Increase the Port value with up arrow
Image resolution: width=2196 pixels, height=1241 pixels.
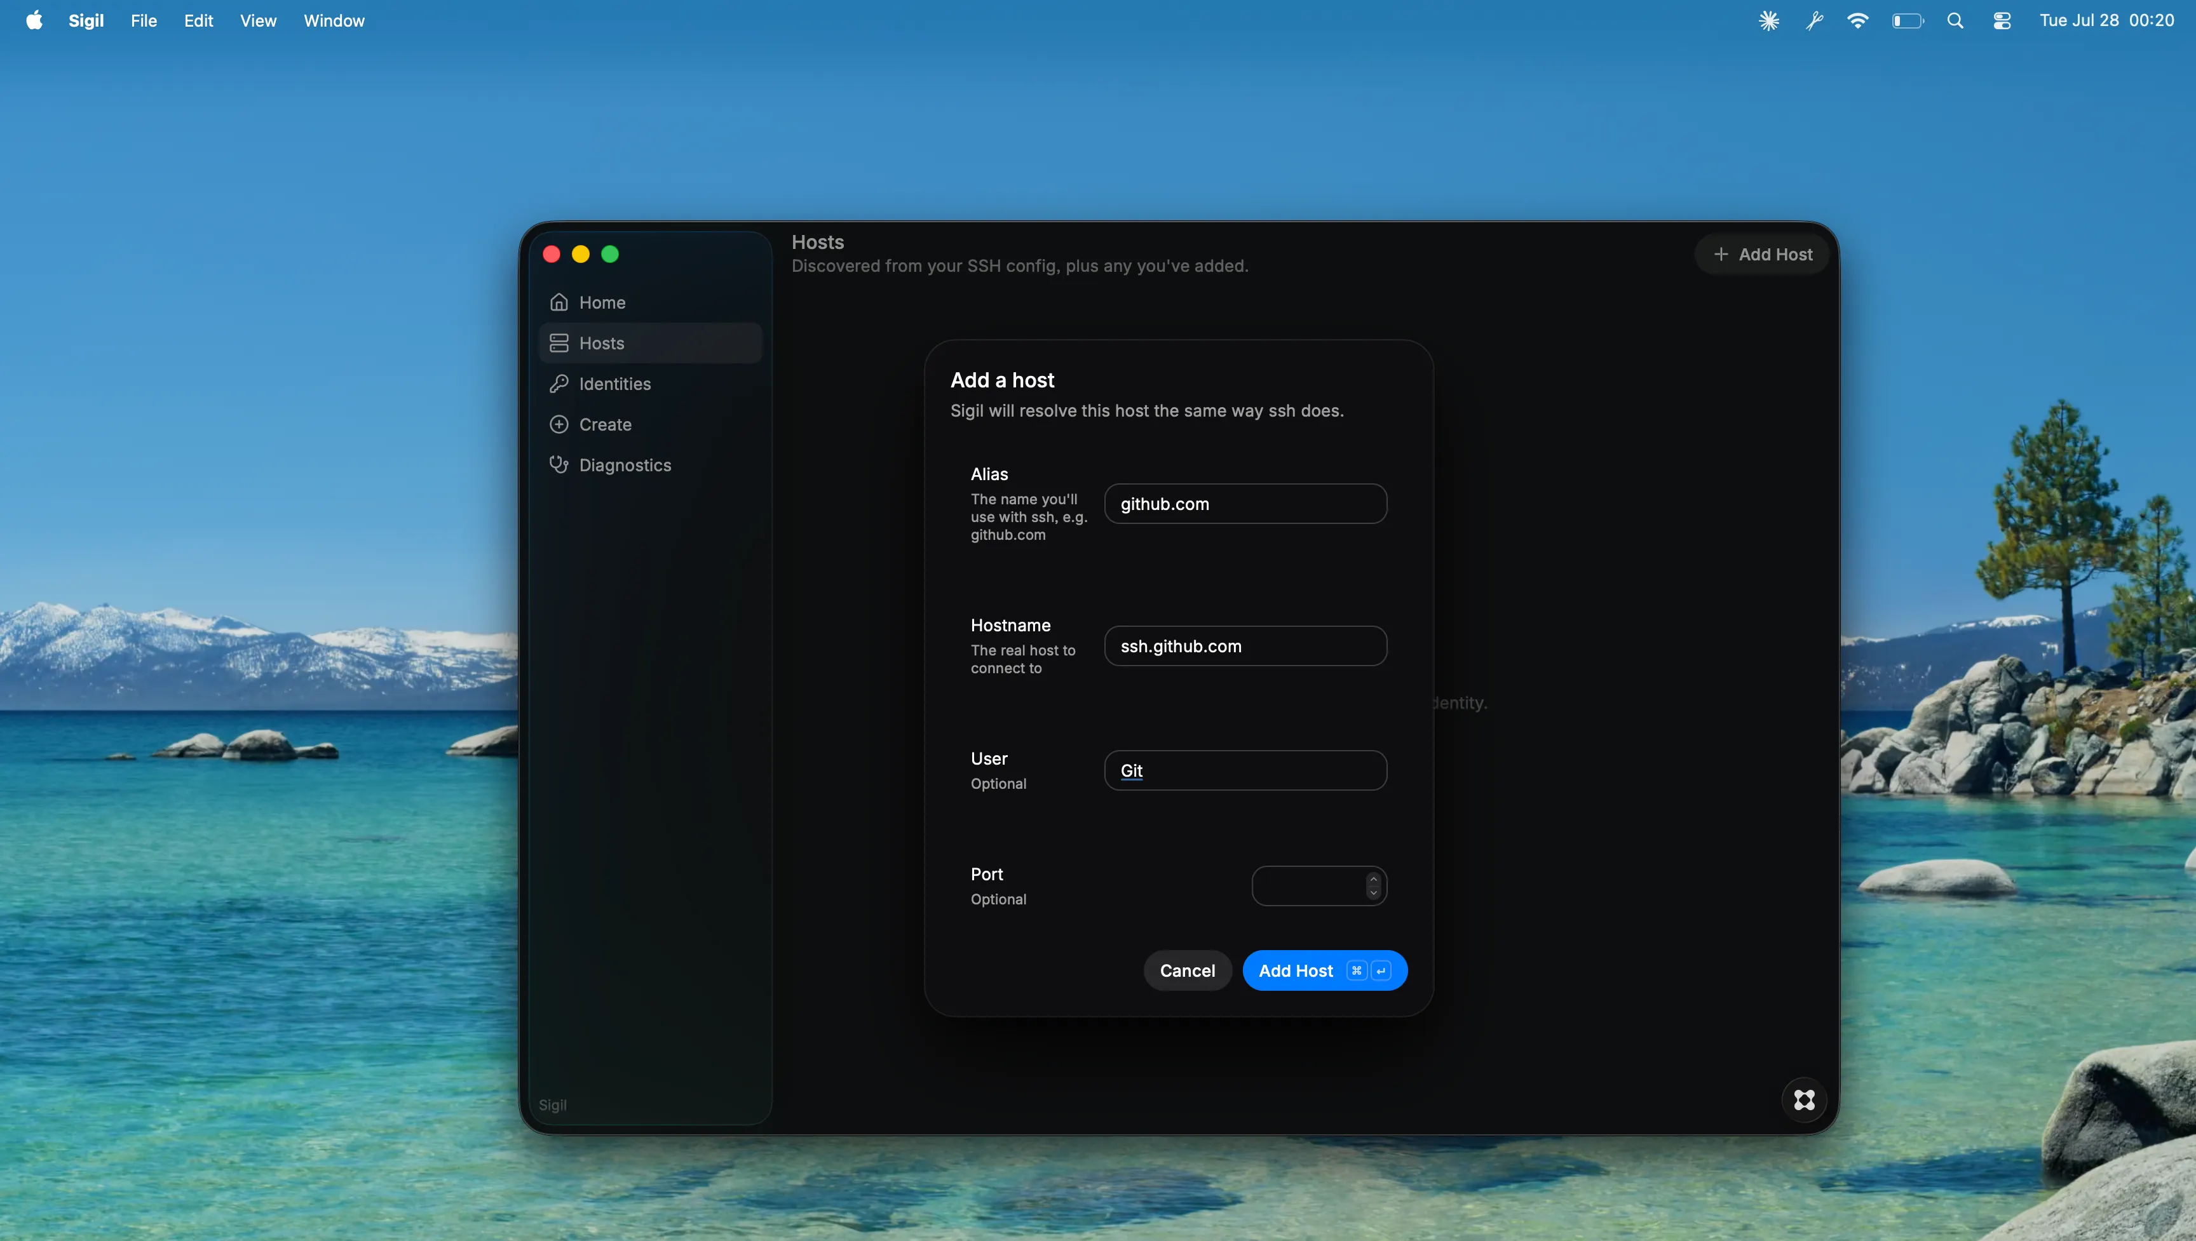(1373, 879)
